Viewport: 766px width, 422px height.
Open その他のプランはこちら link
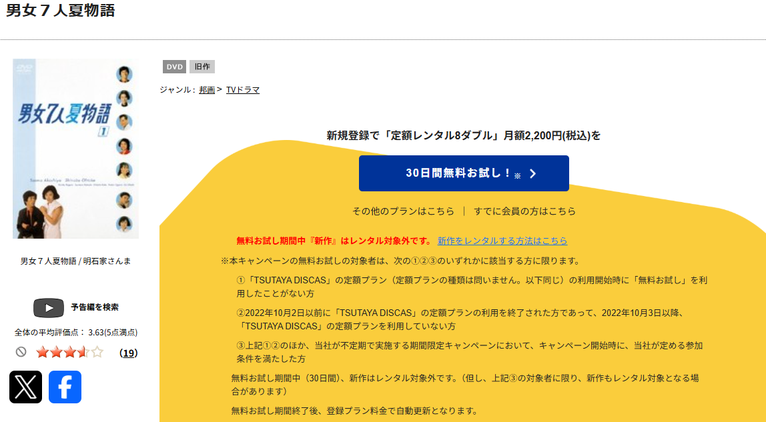(x=403, y=211)
